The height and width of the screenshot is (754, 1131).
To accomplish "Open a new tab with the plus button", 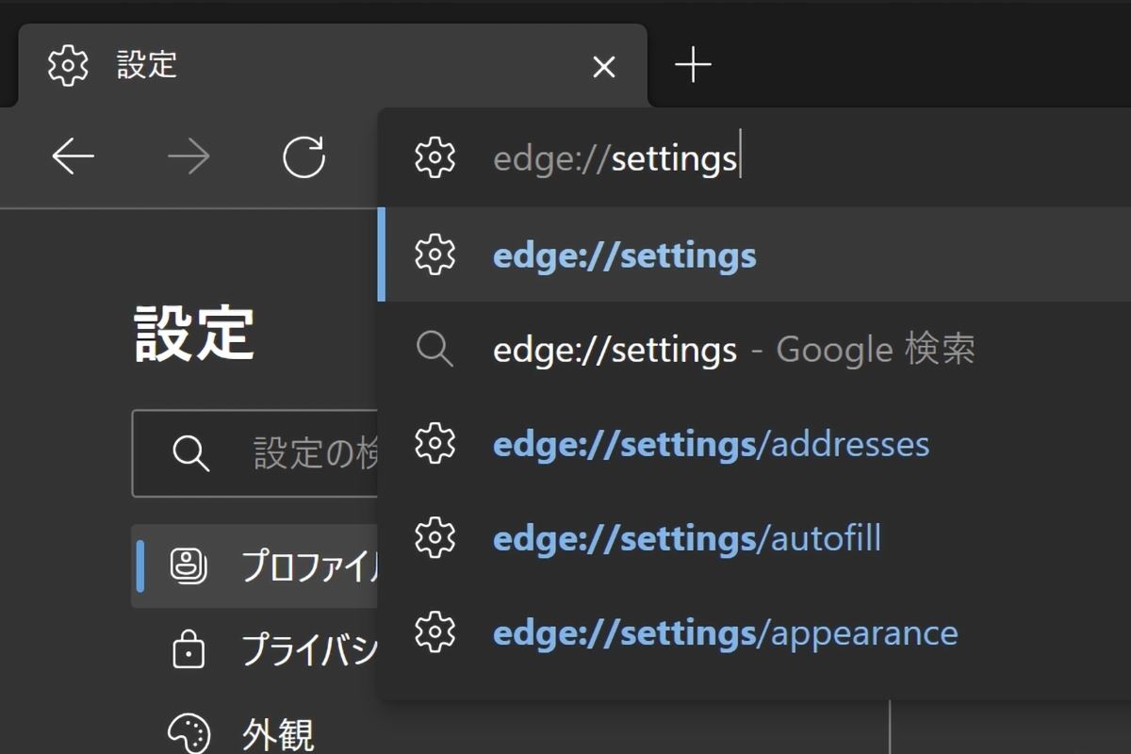I will coord(693,65).
